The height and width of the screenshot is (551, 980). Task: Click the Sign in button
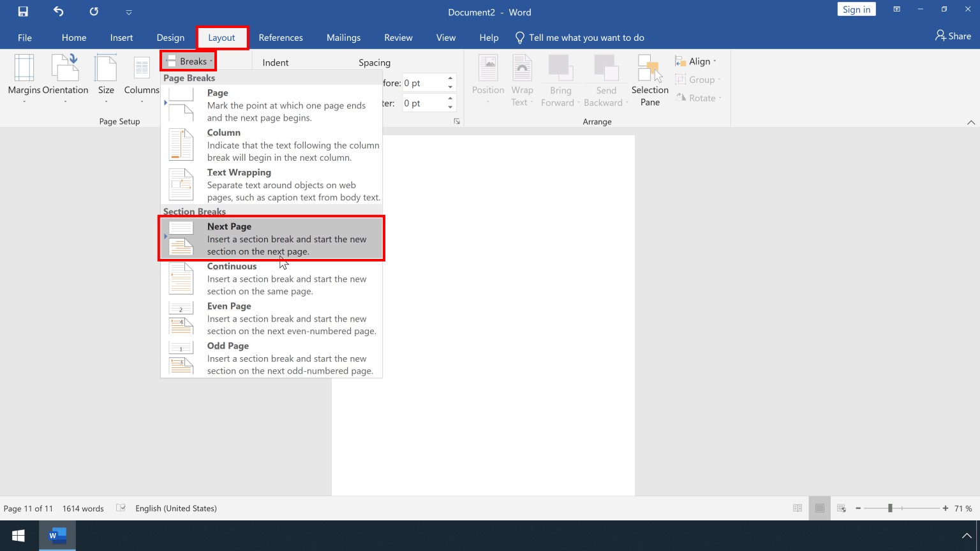(856, 9)
